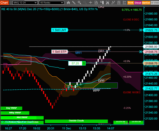The image size is (159, 131).
Task: Click the WPP pivot label
Action: (96, 90)
